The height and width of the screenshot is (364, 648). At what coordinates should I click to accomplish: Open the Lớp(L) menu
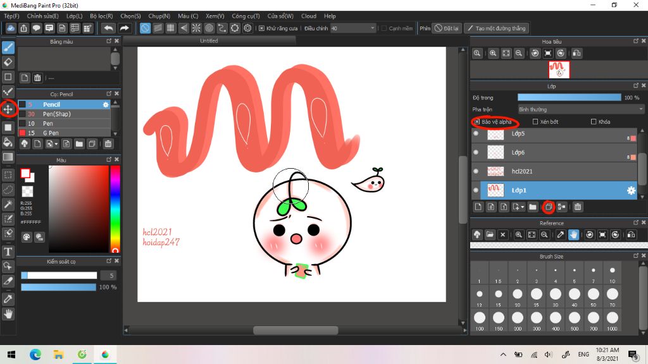[x=75, y=16]
